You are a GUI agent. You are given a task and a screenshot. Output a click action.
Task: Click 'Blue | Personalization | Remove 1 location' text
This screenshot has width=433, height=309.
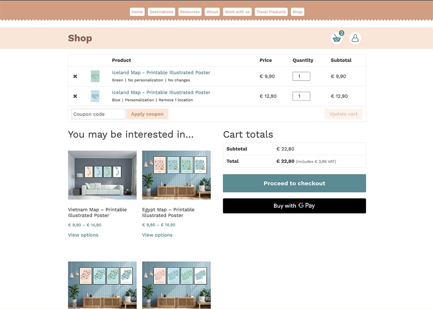pyautogui.click(x=152, y=100)
